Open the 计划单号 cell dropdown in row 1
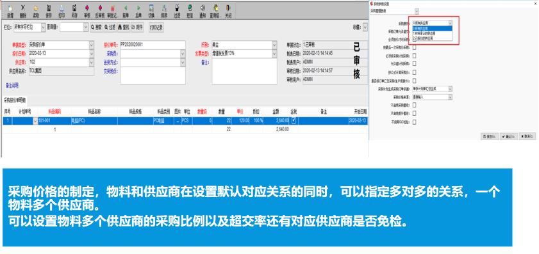539x254 pixels. [35, 121]
